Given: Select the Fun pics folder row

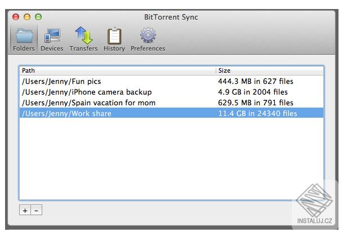Looking at the screenshot, I should pos(61,81).
